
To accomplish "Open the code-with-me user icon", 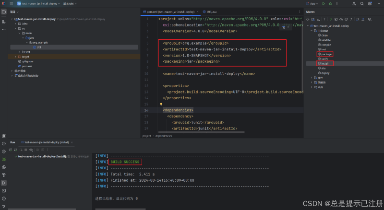I will pyautogui.click(x=354, y=4).
